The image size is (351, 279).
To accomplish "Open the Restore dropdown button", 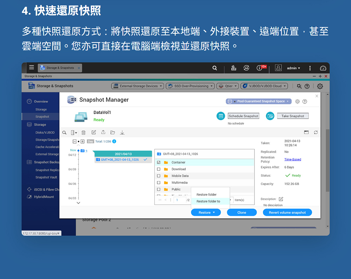I will point(206,213).
